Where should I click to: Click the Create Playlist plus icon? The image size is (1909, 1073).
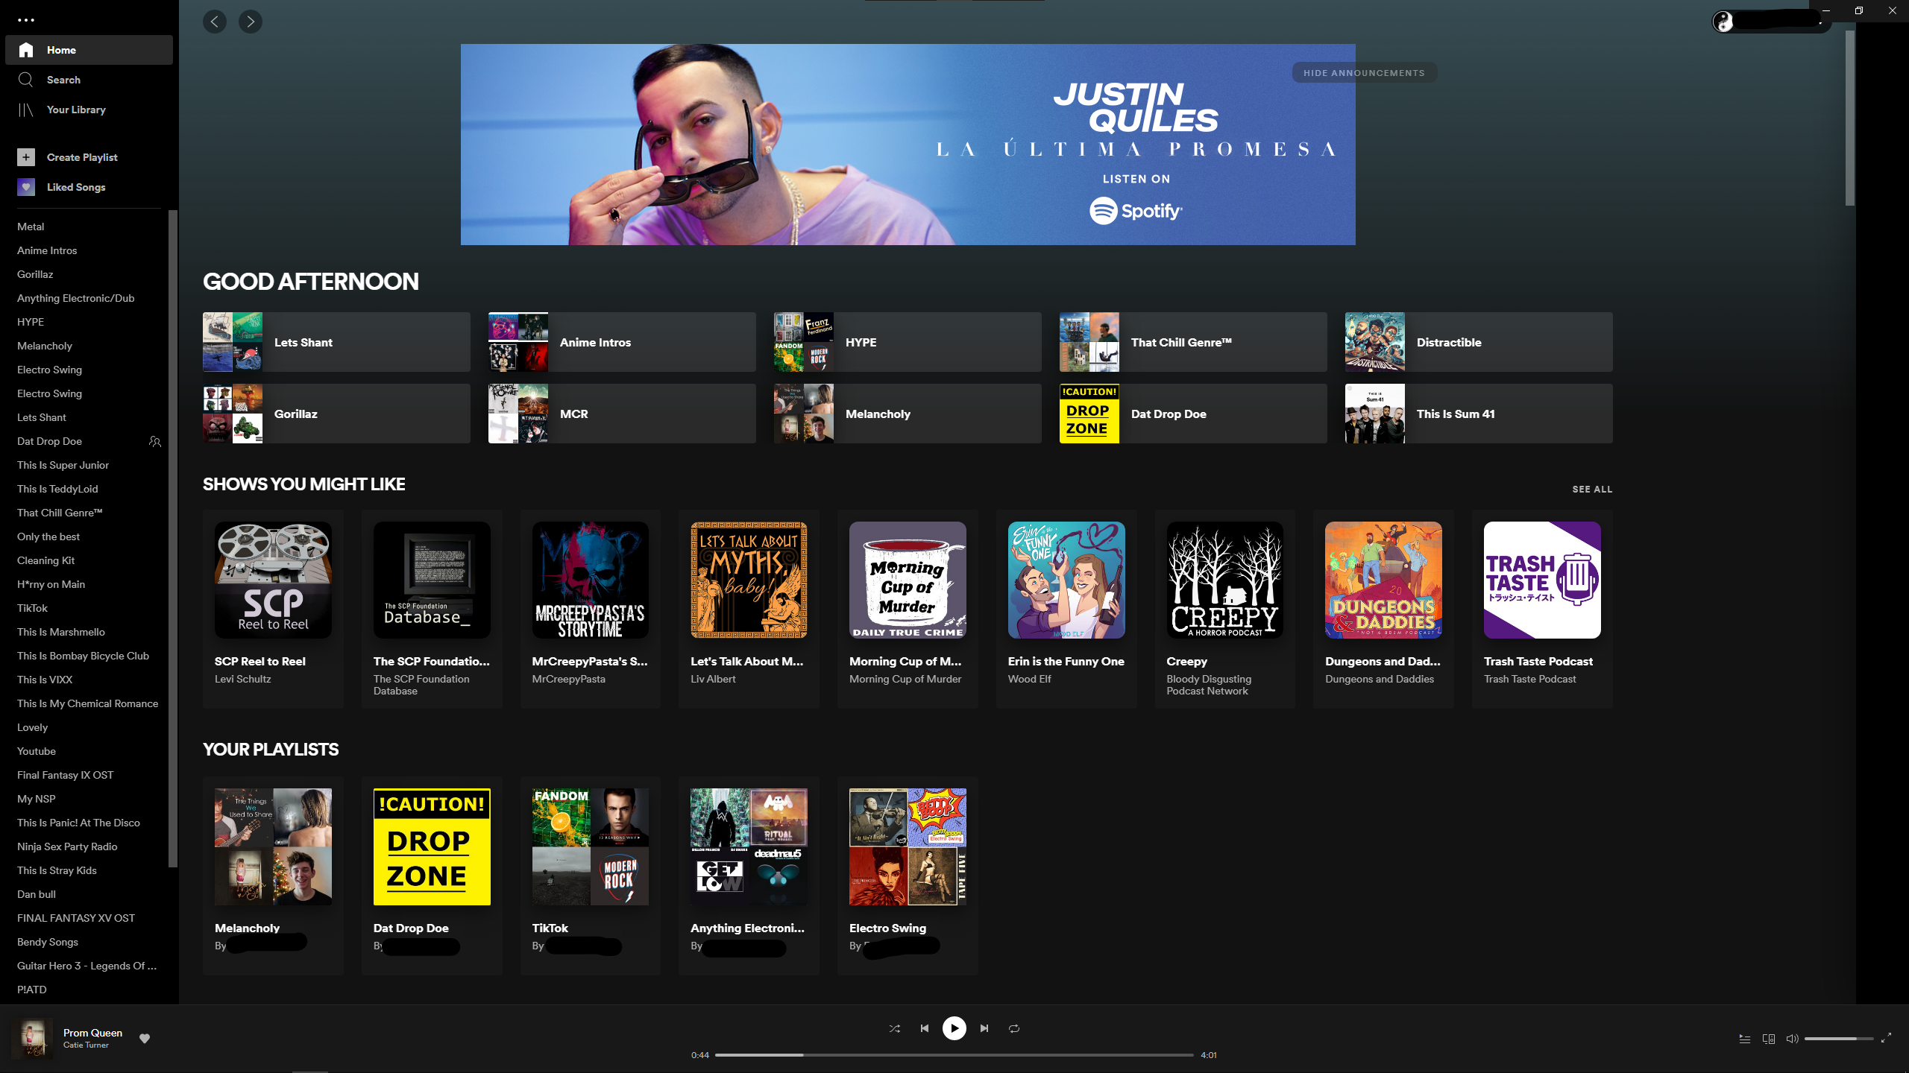26,157
